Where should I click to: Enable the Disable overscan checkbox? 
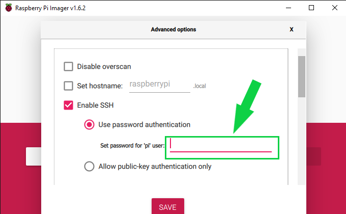tap(68, 66)
